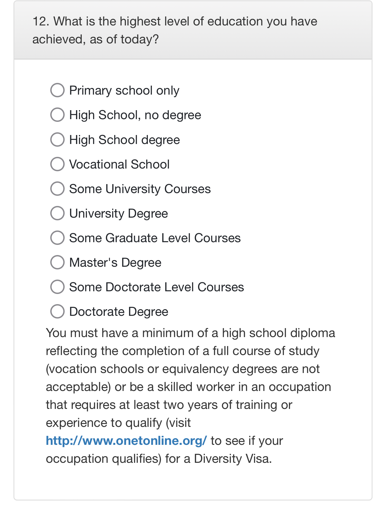Select 'Some University Courses' radio button
The width and height of the screenshot is (386, 511).
(x=57, y=189)
